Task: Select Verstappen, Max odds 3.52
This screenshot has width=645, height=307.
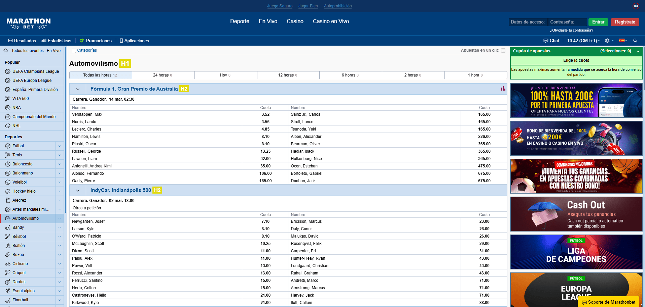Action: (265, 114)
